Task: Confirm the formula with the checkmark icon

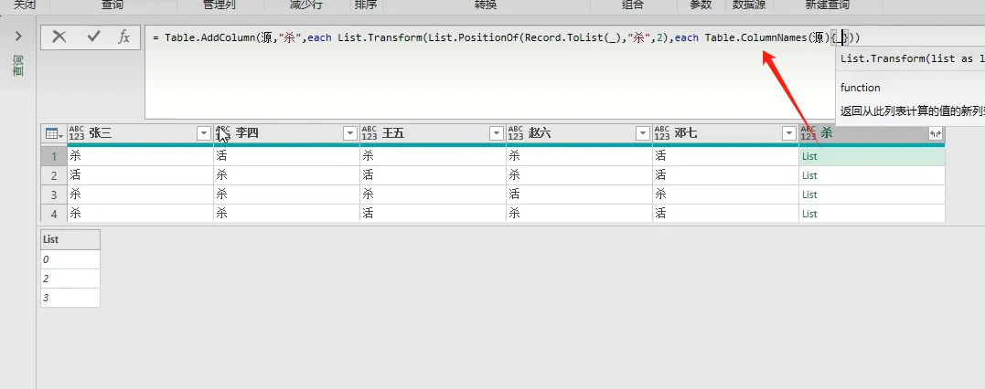Action: 93,37
